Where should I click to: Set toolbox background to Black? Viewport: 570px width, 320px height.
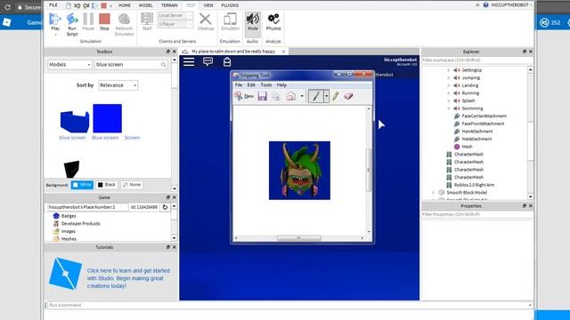[x=107, y=185]
